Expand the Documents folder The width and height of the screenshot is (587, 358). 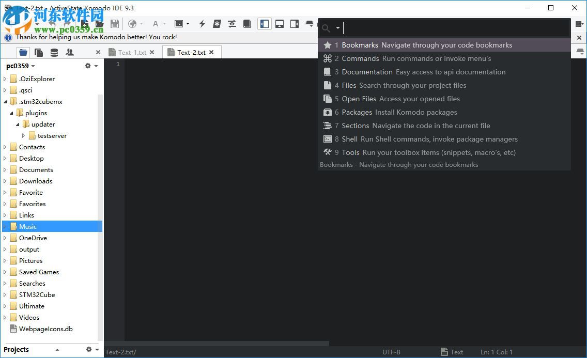click(x=6, y=169)
